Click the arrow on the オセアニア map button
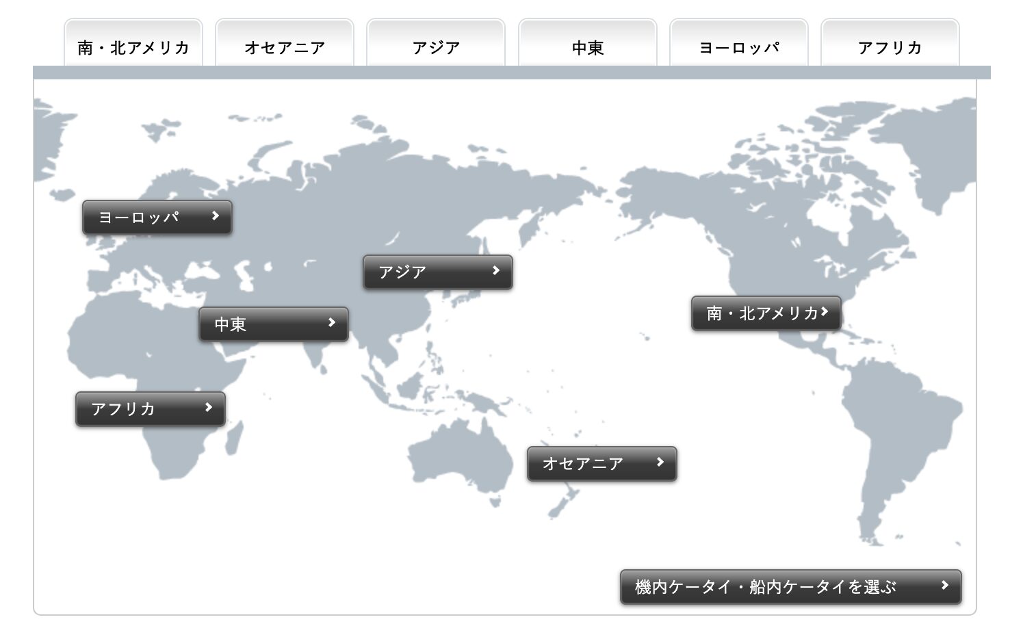 click(x=660, y=462)
